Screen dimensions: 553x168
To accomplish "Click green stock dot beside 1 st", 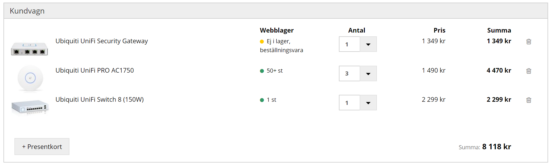I will (262, 100).
